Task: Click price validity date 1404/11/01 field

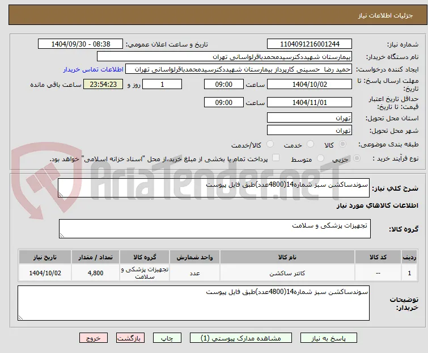Action: pos(310,103)
